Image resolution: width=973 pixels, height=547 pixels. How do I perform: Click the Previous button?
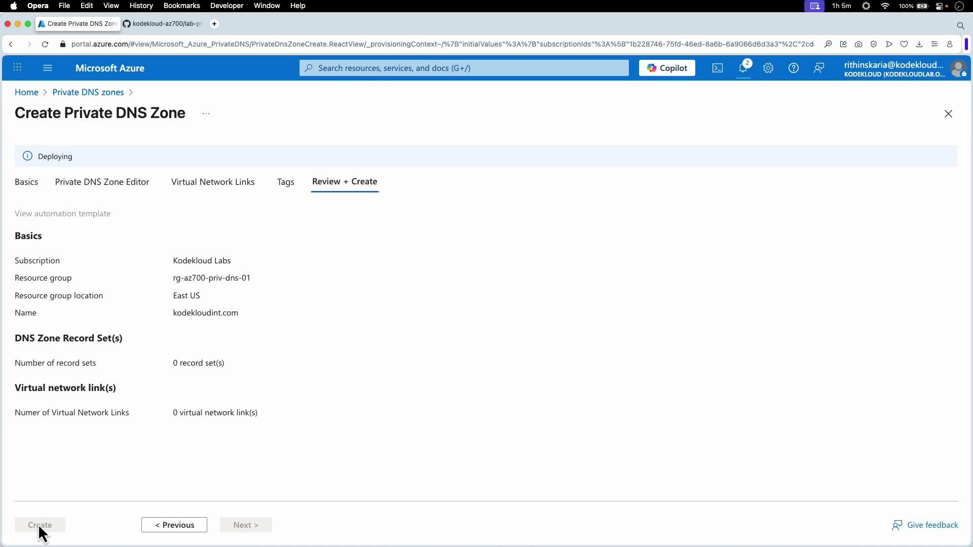[174, 525]
